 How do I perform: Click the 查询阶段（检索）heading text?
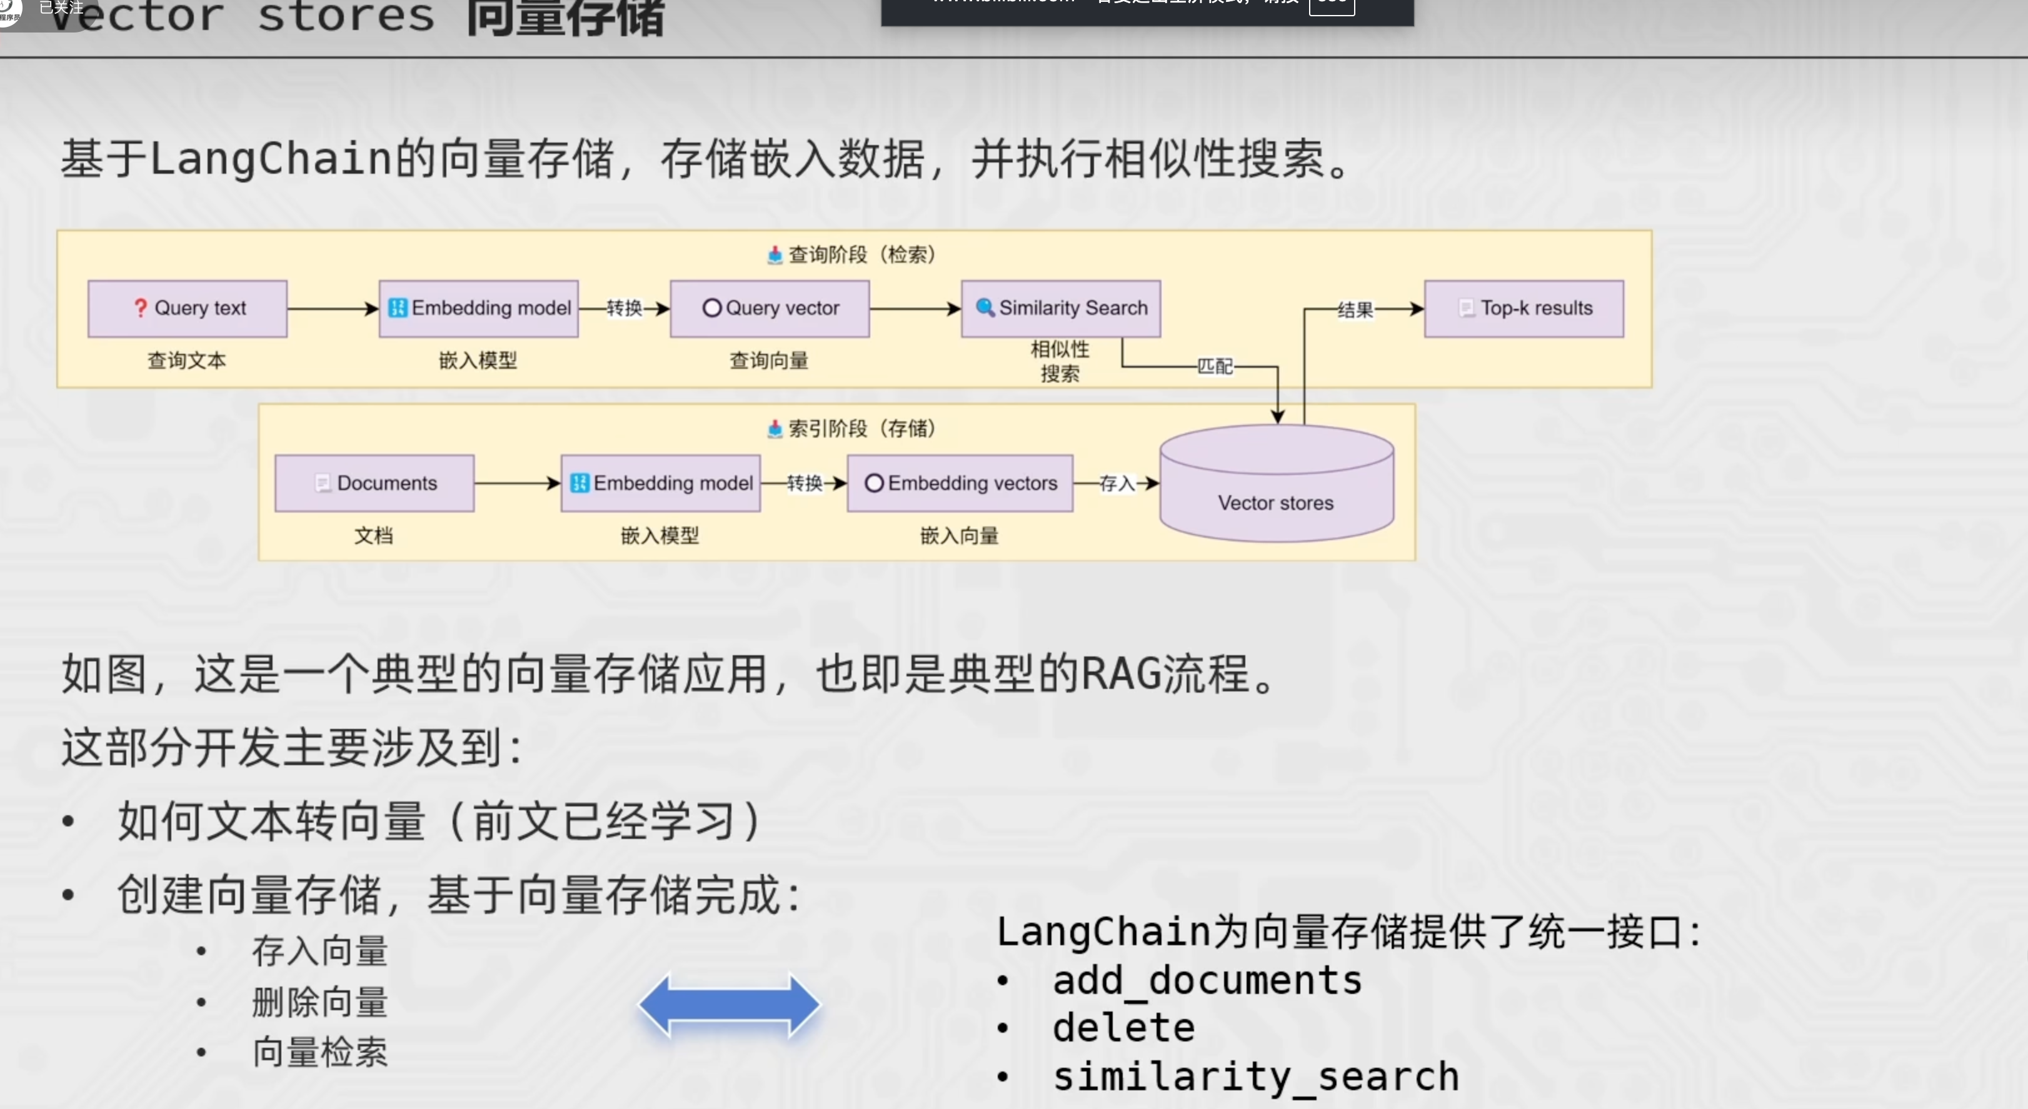click(x=862, y=254)
